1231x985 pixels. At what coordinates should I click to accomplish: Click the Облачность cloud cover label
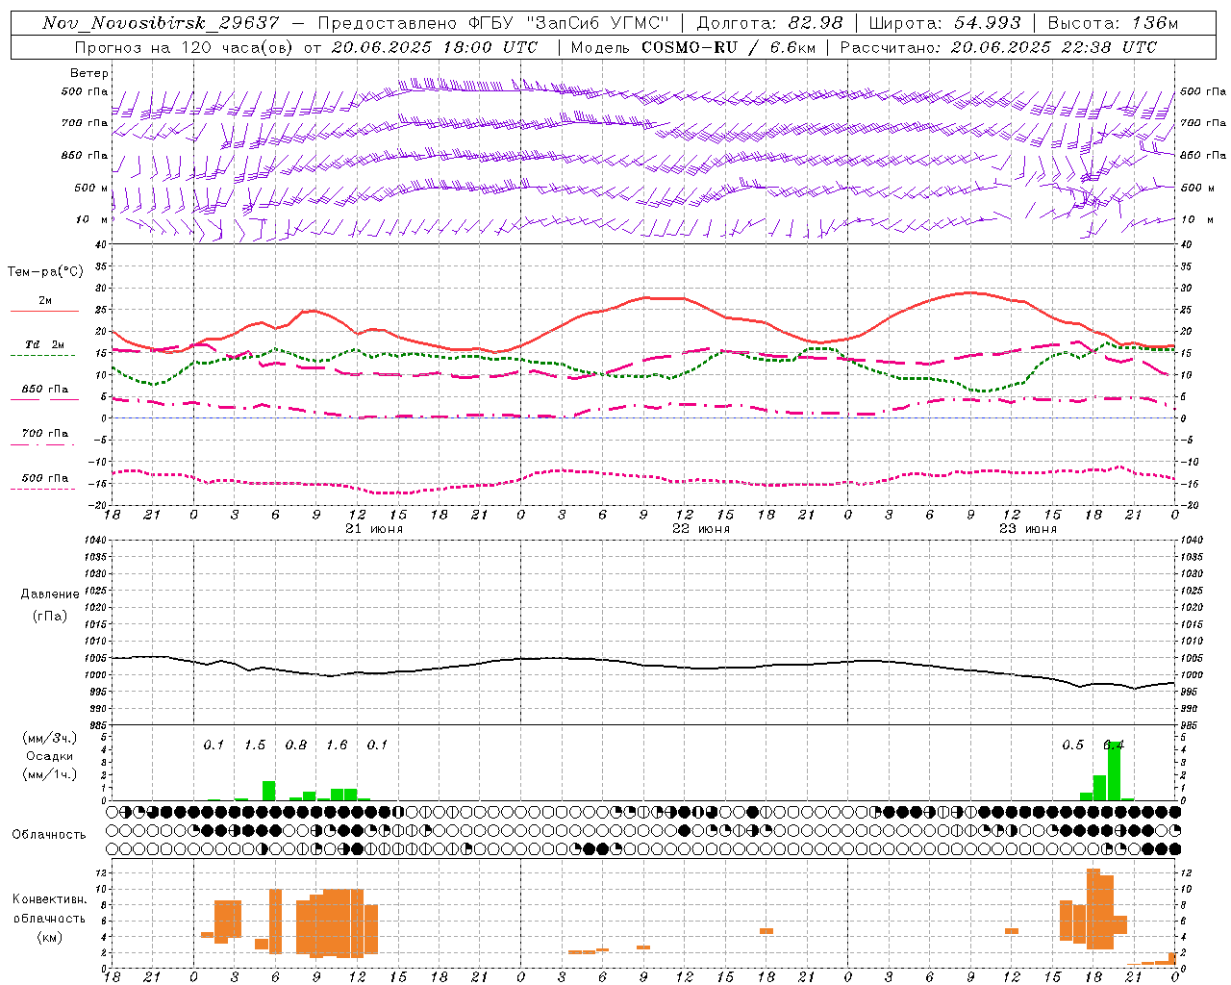point(49,834)
